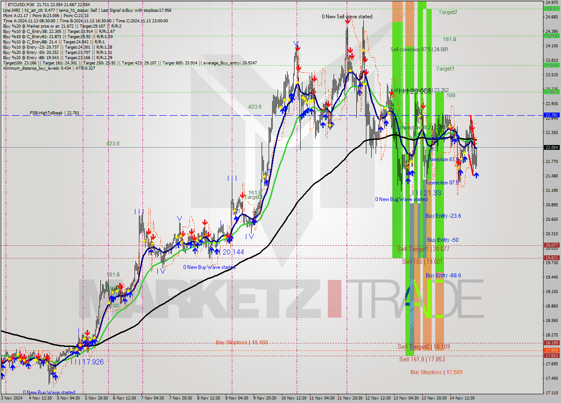Select the 'Buy %20 @ Entry -50: 20.252' line
Screen dimensions: 561x403
[57, 52]
